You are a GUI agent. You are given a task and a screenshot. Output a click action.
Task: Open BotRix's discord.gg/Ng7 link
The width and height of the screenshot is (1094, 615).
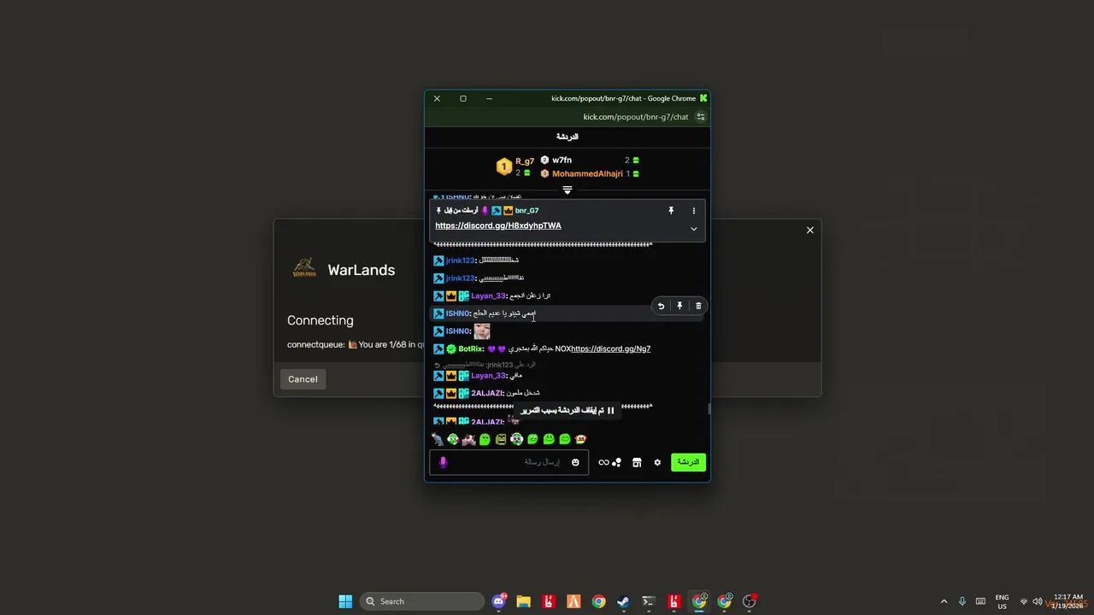(611, 348)
